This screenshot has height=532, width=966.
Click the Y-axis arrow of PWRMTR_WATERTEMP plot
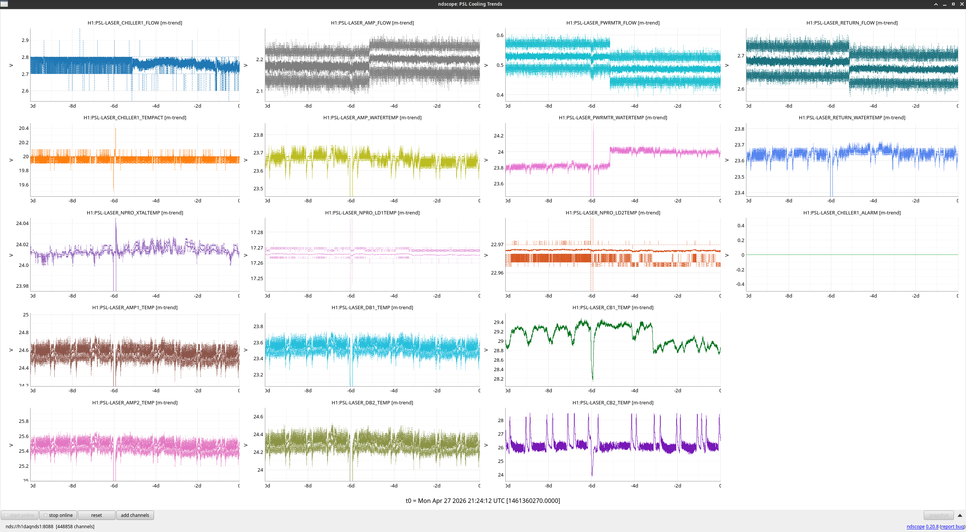tap(486, 160)
